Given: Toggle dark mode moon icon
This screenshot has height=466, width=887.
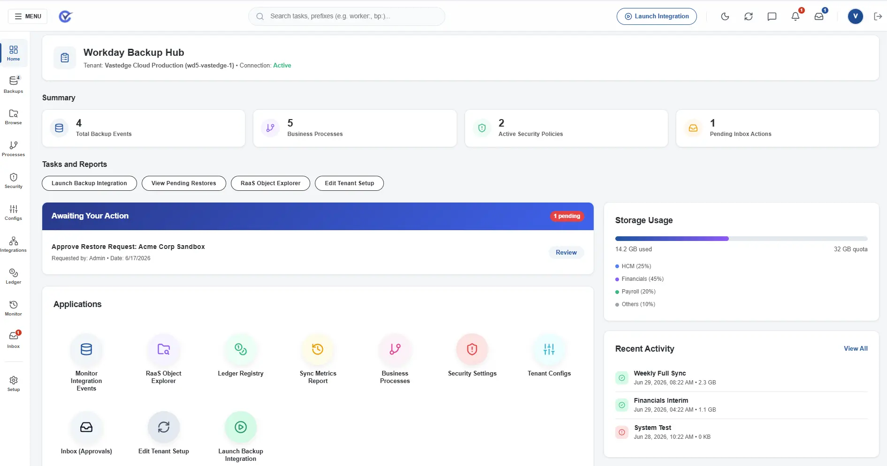Looking at the screenshot, I should (x=725, y=16).
